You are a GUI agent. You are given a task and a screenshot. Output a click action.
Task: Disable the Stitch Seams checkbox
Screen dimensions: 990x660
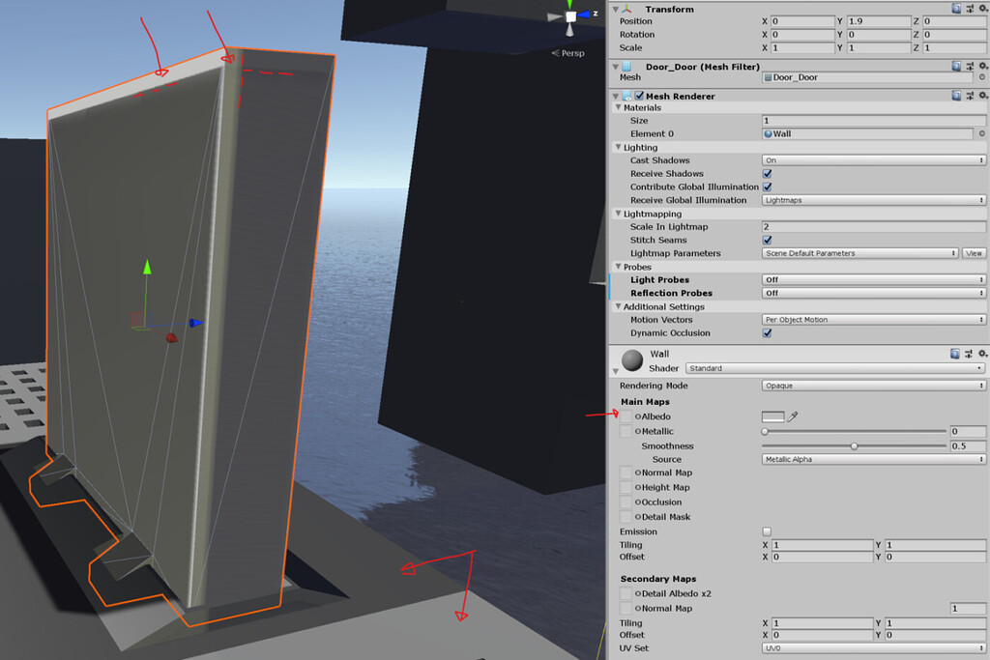point(767,240)
